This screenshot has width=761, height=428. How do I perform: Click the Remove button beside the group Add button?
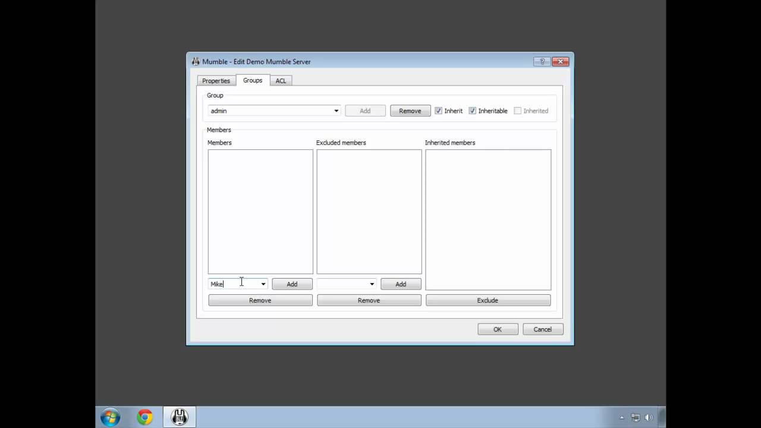[410, 111]
